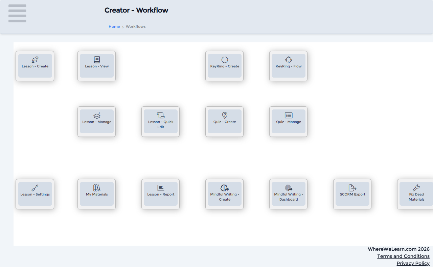Click the My Materials books icon
433x267 pixels.
(x=97, y=188)
